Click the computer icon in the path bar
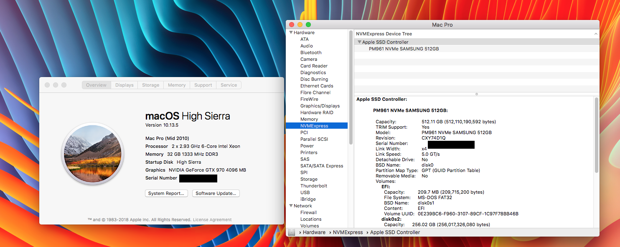The height and width of the screenshot is (247, 620). pos(292,232)
